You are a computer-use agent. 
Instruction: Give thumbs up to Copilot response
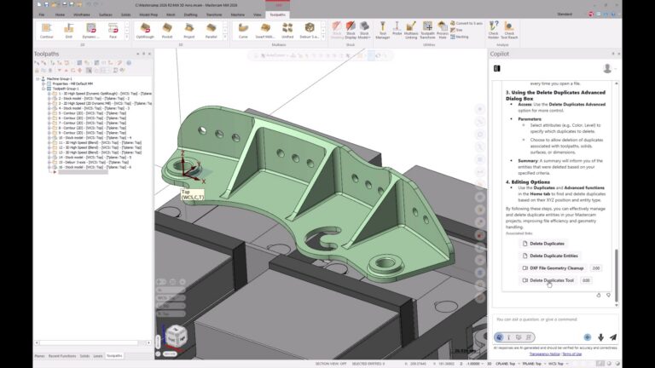click(598, 295)
